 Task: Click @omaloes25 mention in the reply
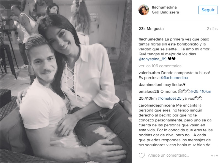tap(170, 98)
